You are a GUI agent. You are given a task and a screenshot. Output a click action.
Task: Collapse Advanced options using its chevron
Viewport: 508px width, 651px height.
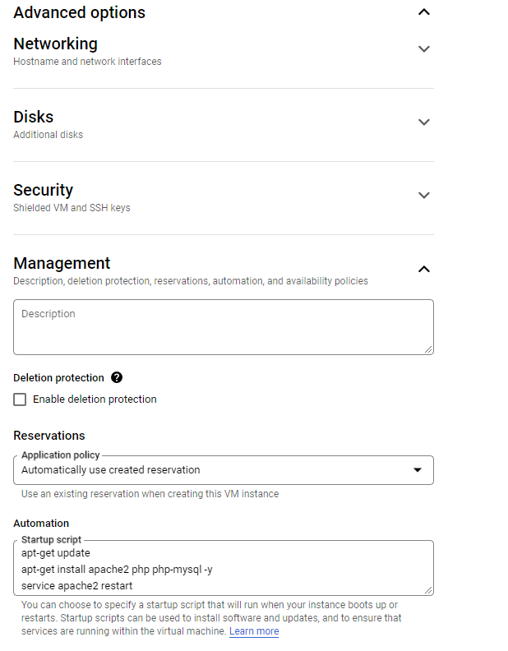click(424, 12)
